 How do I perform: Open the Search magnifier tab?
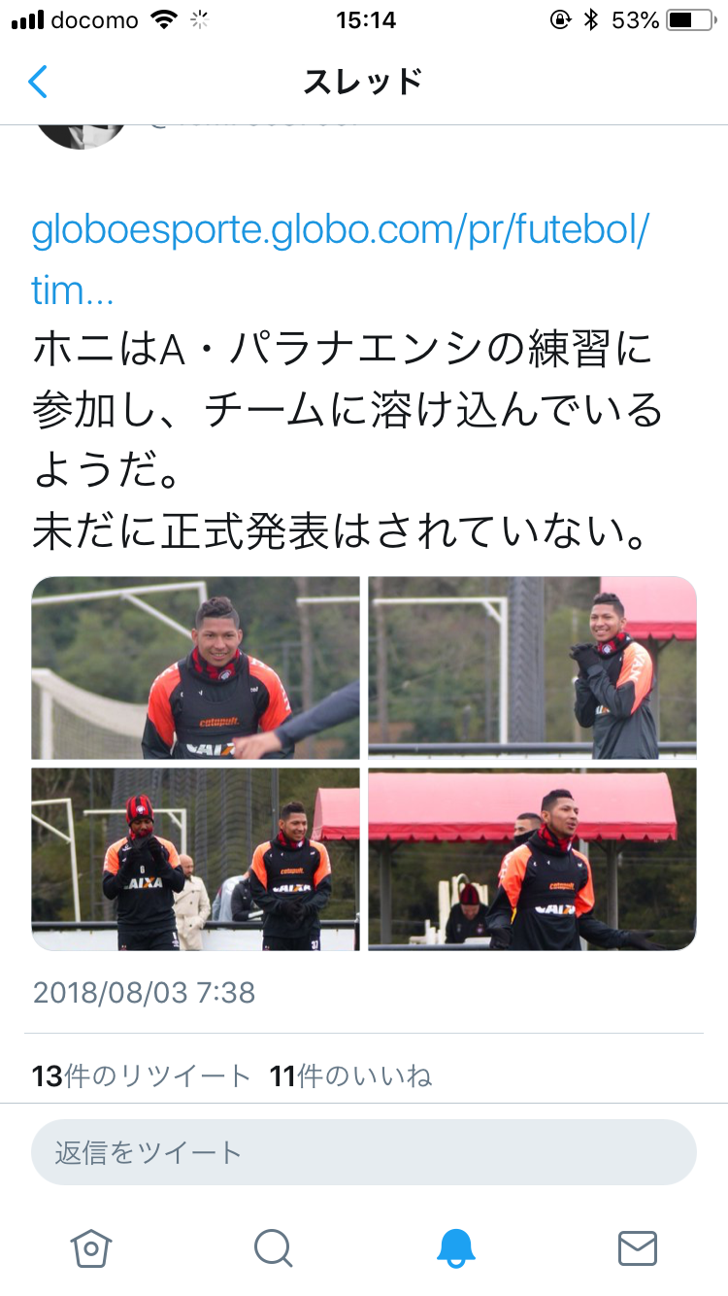tap(273, 1247)
